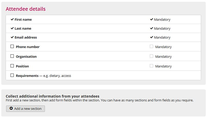The image size is (208, 118).
Task: Mark Phone number as Mandatory
Action: click(x=151, y=46)
